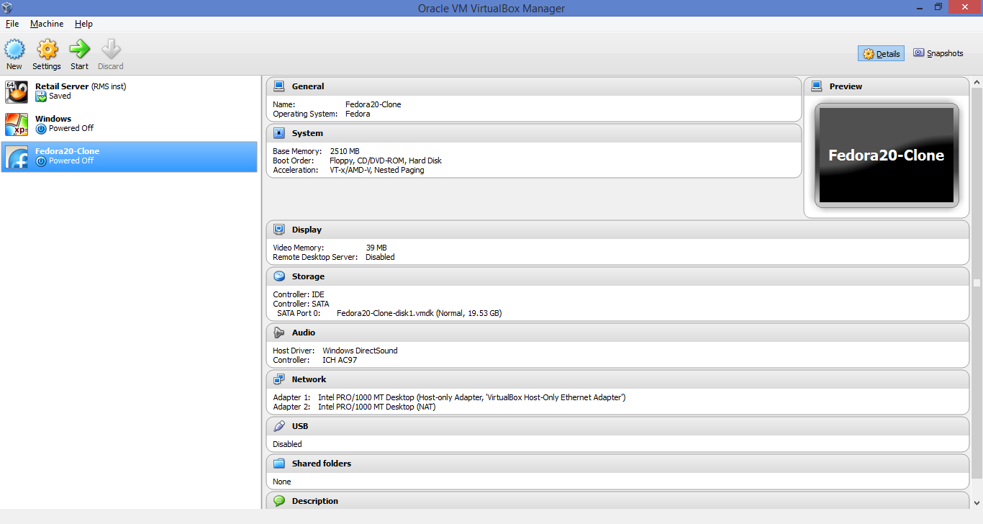Open the File menu
This screenshot has height=524, width=983.
coord(12,24)
